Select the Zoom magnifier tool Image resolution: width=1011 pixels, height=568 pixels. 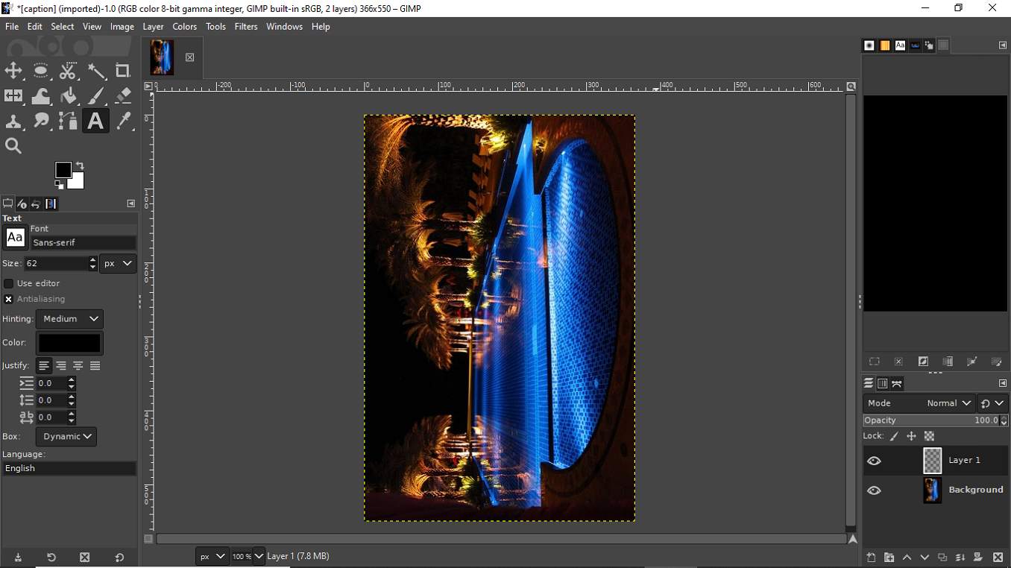[13, 146]
